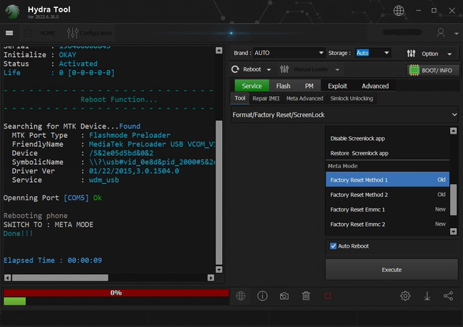Click the Openning Port [COM5] log line
This screenshot has width=463, height=327.
[x=53, y=198]
